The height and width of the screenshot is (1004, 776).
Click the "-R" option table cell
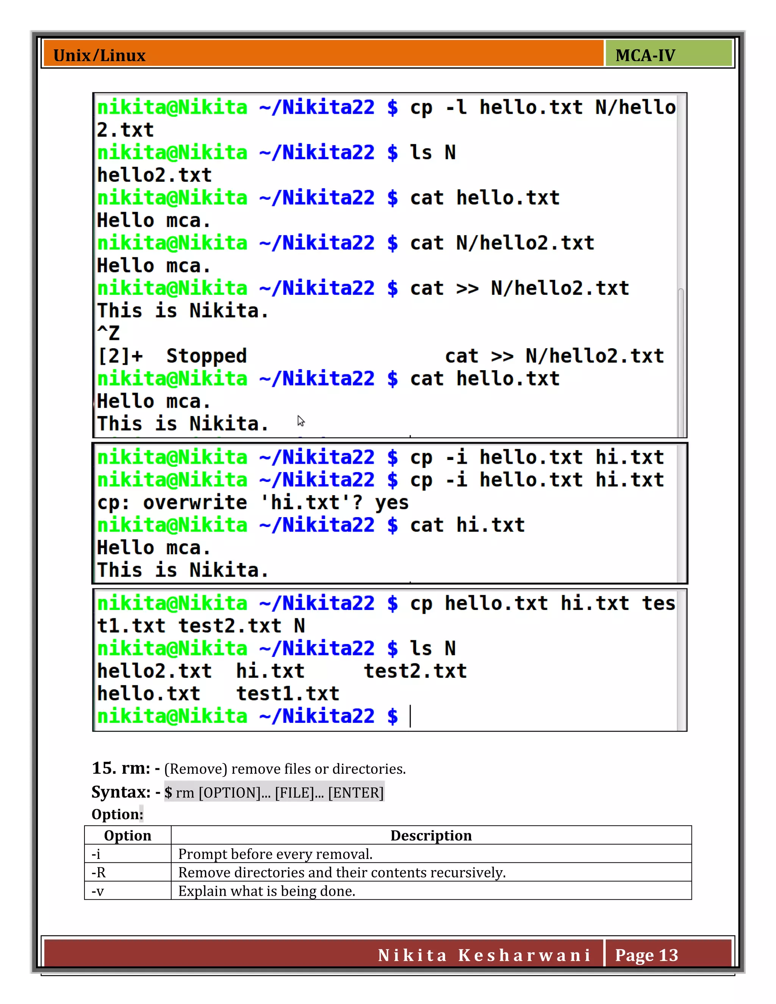[128, 872]
